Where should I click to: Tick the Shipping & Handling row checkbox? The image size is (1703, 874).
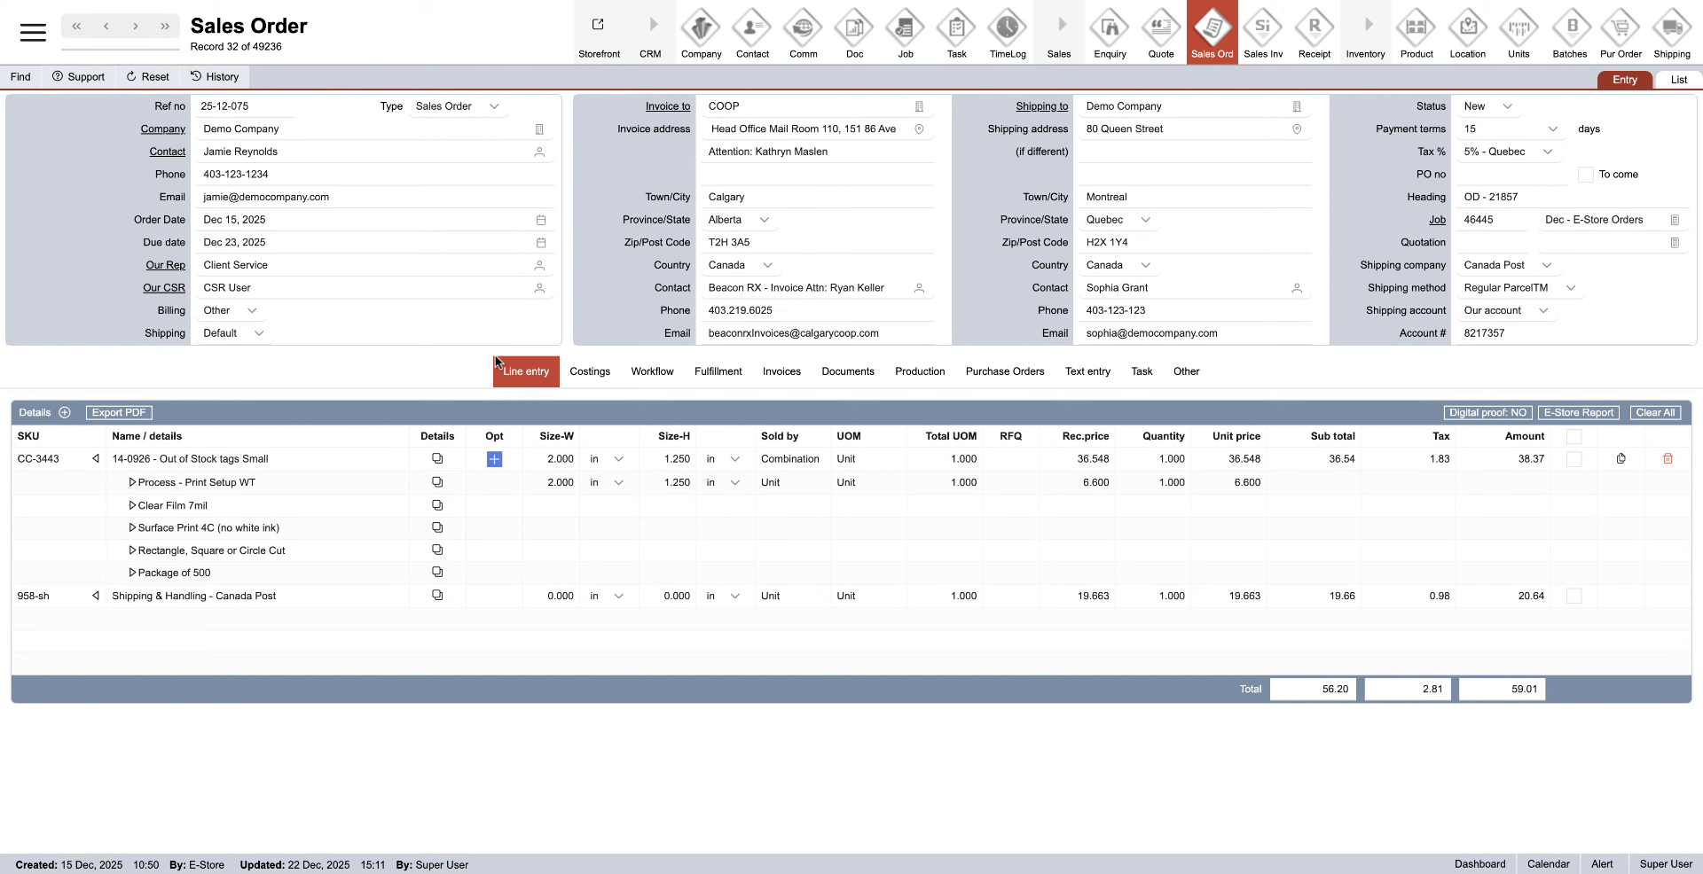point(1574,597)
